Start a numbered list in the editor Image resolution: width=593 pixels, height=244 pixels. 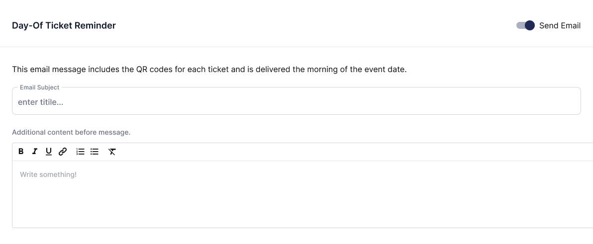pos(81,152)
